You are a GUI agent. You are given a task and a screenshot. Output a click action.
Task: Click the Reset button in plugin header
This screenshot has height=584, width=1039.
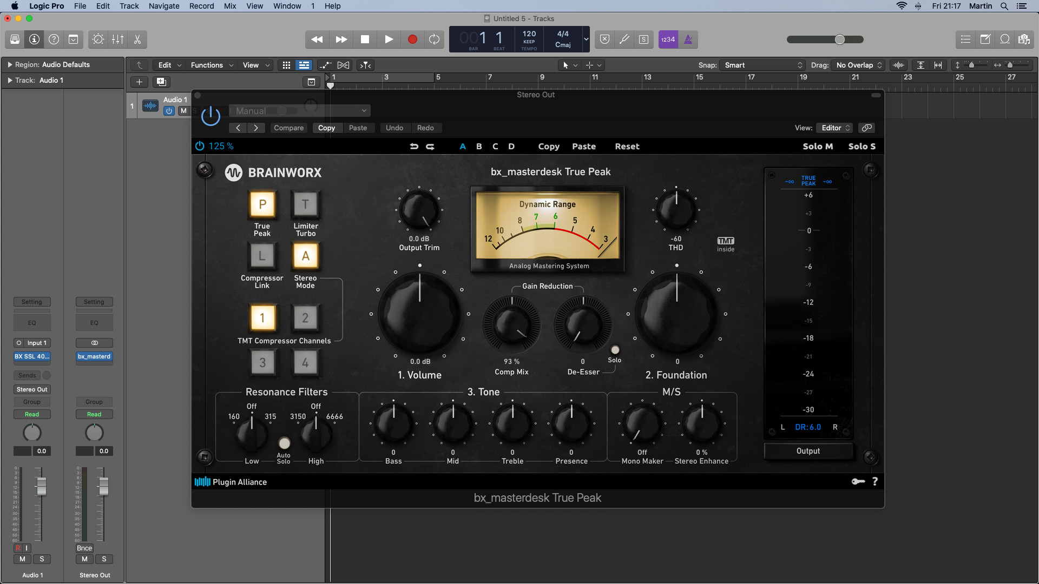(627, 146)
